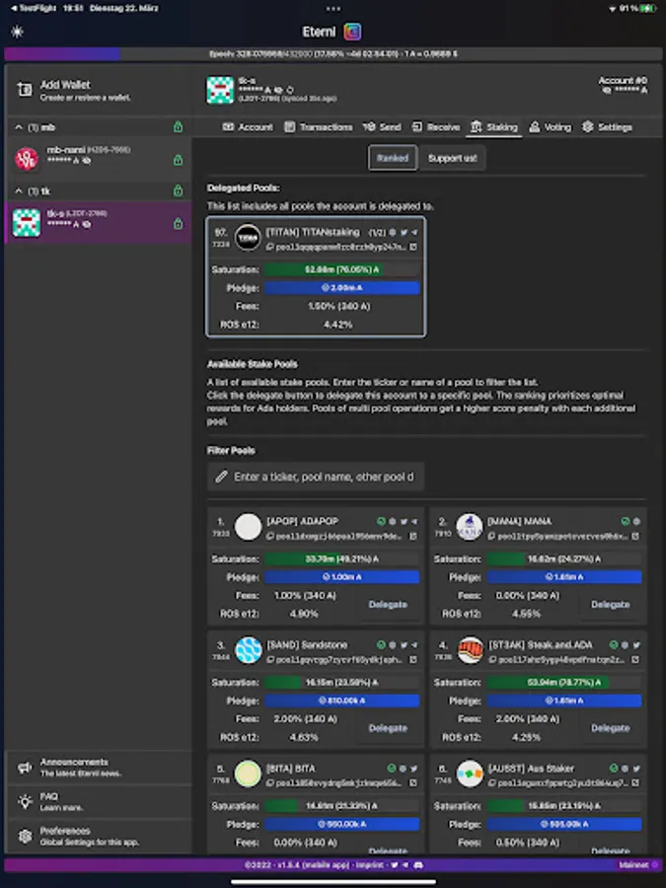Focus the Filter Pools input field

(x=316, y=477)
